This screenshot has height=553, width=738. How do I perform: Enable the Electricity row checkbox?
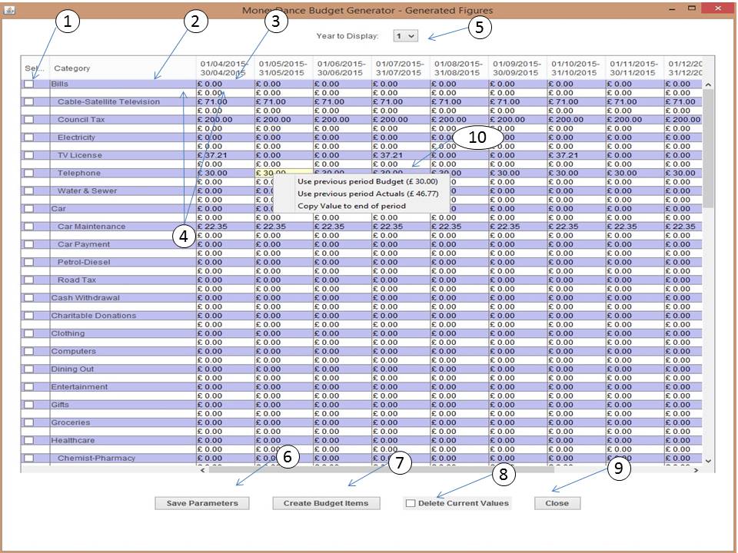pos(29,137)
